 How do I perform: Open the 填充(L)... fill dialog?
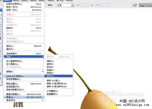24,46
